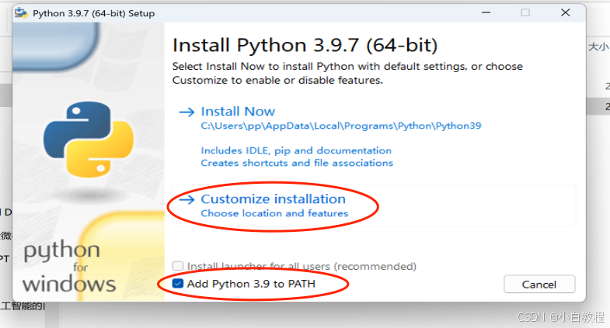This screenshot has height=328, width=610.
Task: Click 'Includes IDLE, pip and documentation' text
Action: tap(296, 150)
